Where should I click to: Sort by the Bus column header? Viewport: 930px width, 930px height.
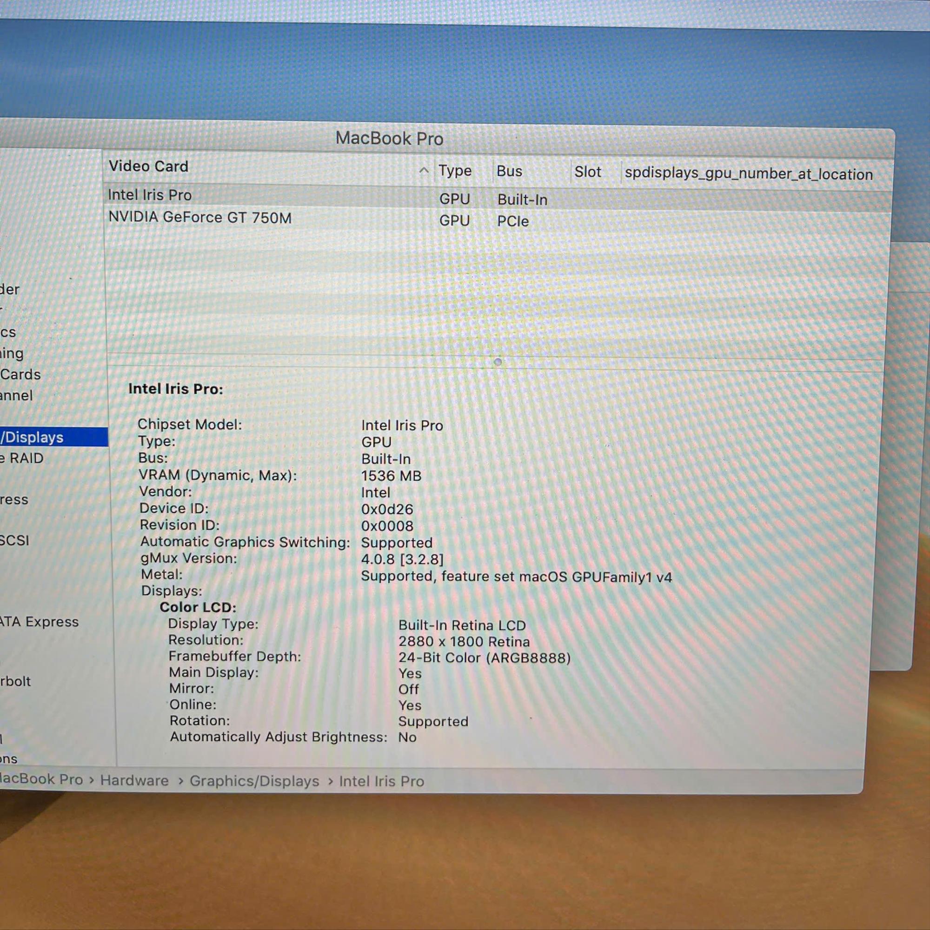509,172
